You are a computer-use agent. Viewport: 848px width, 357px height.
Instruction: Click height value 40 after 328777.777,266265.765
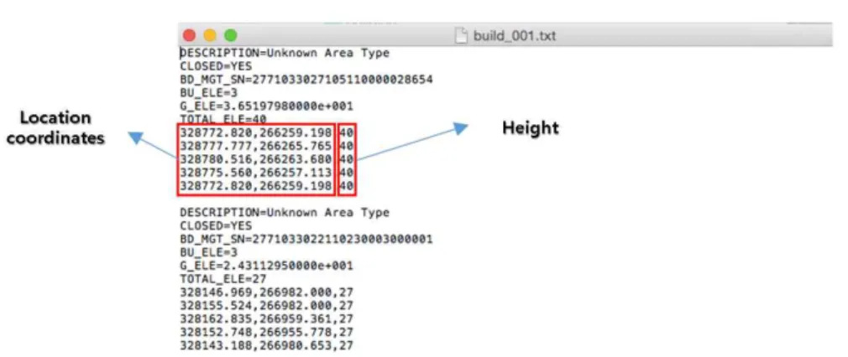[x=347, y=146]
